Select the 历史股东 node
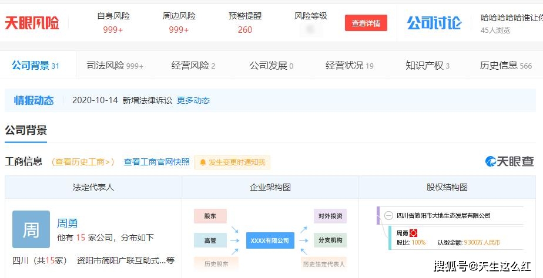Image resolution: width=543 pixels, height=278 pixels. click(x=216, y=264)
